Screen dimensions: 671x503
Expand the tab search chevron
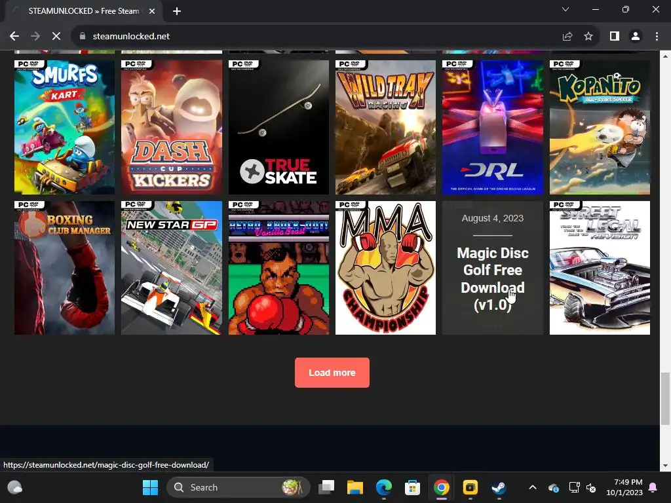click(566, 9)
